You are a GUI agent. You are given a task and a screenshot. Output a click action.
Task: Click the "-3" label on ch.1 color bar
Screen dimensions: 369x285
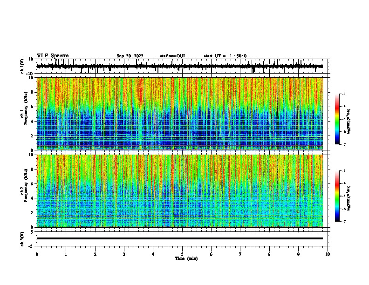coord(344,94)
